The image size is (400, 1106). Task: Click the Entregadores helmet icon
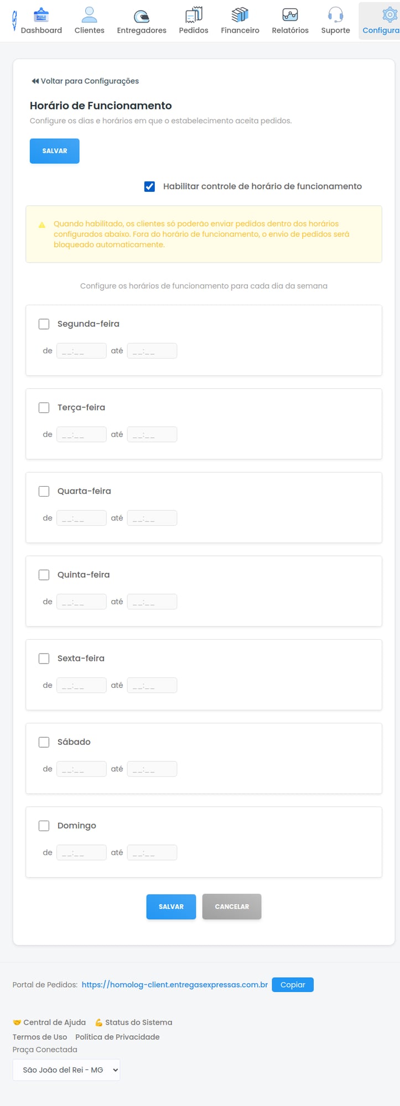141,15
